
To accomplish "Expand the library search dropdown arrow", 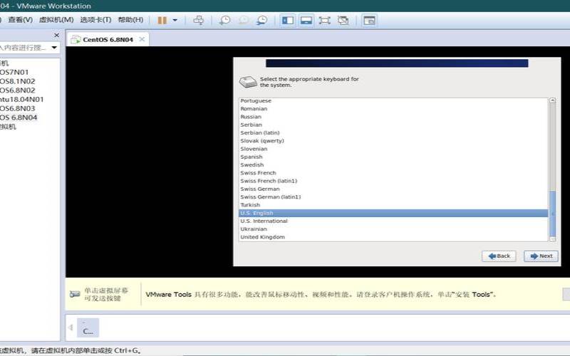I will (x=55, y=48).
